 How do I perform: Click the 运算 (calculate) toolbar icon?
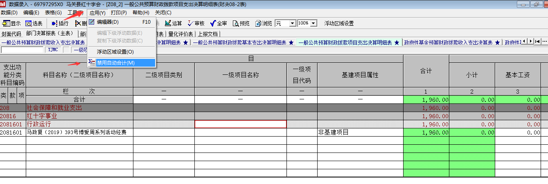pyautogui.click(x=174, y=23)
